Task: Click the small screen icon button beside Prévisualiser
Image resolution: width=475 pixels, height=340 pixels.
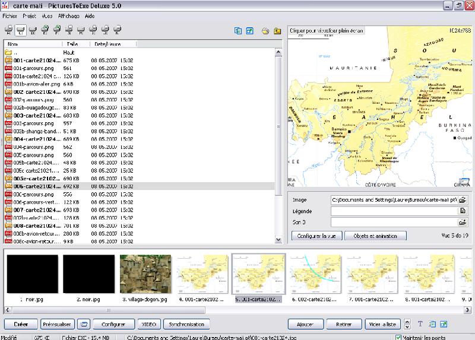Action: tap(84, 324)
